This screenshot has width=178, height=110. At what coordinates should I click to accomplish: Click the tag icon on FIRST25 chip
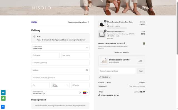point(100,77)
